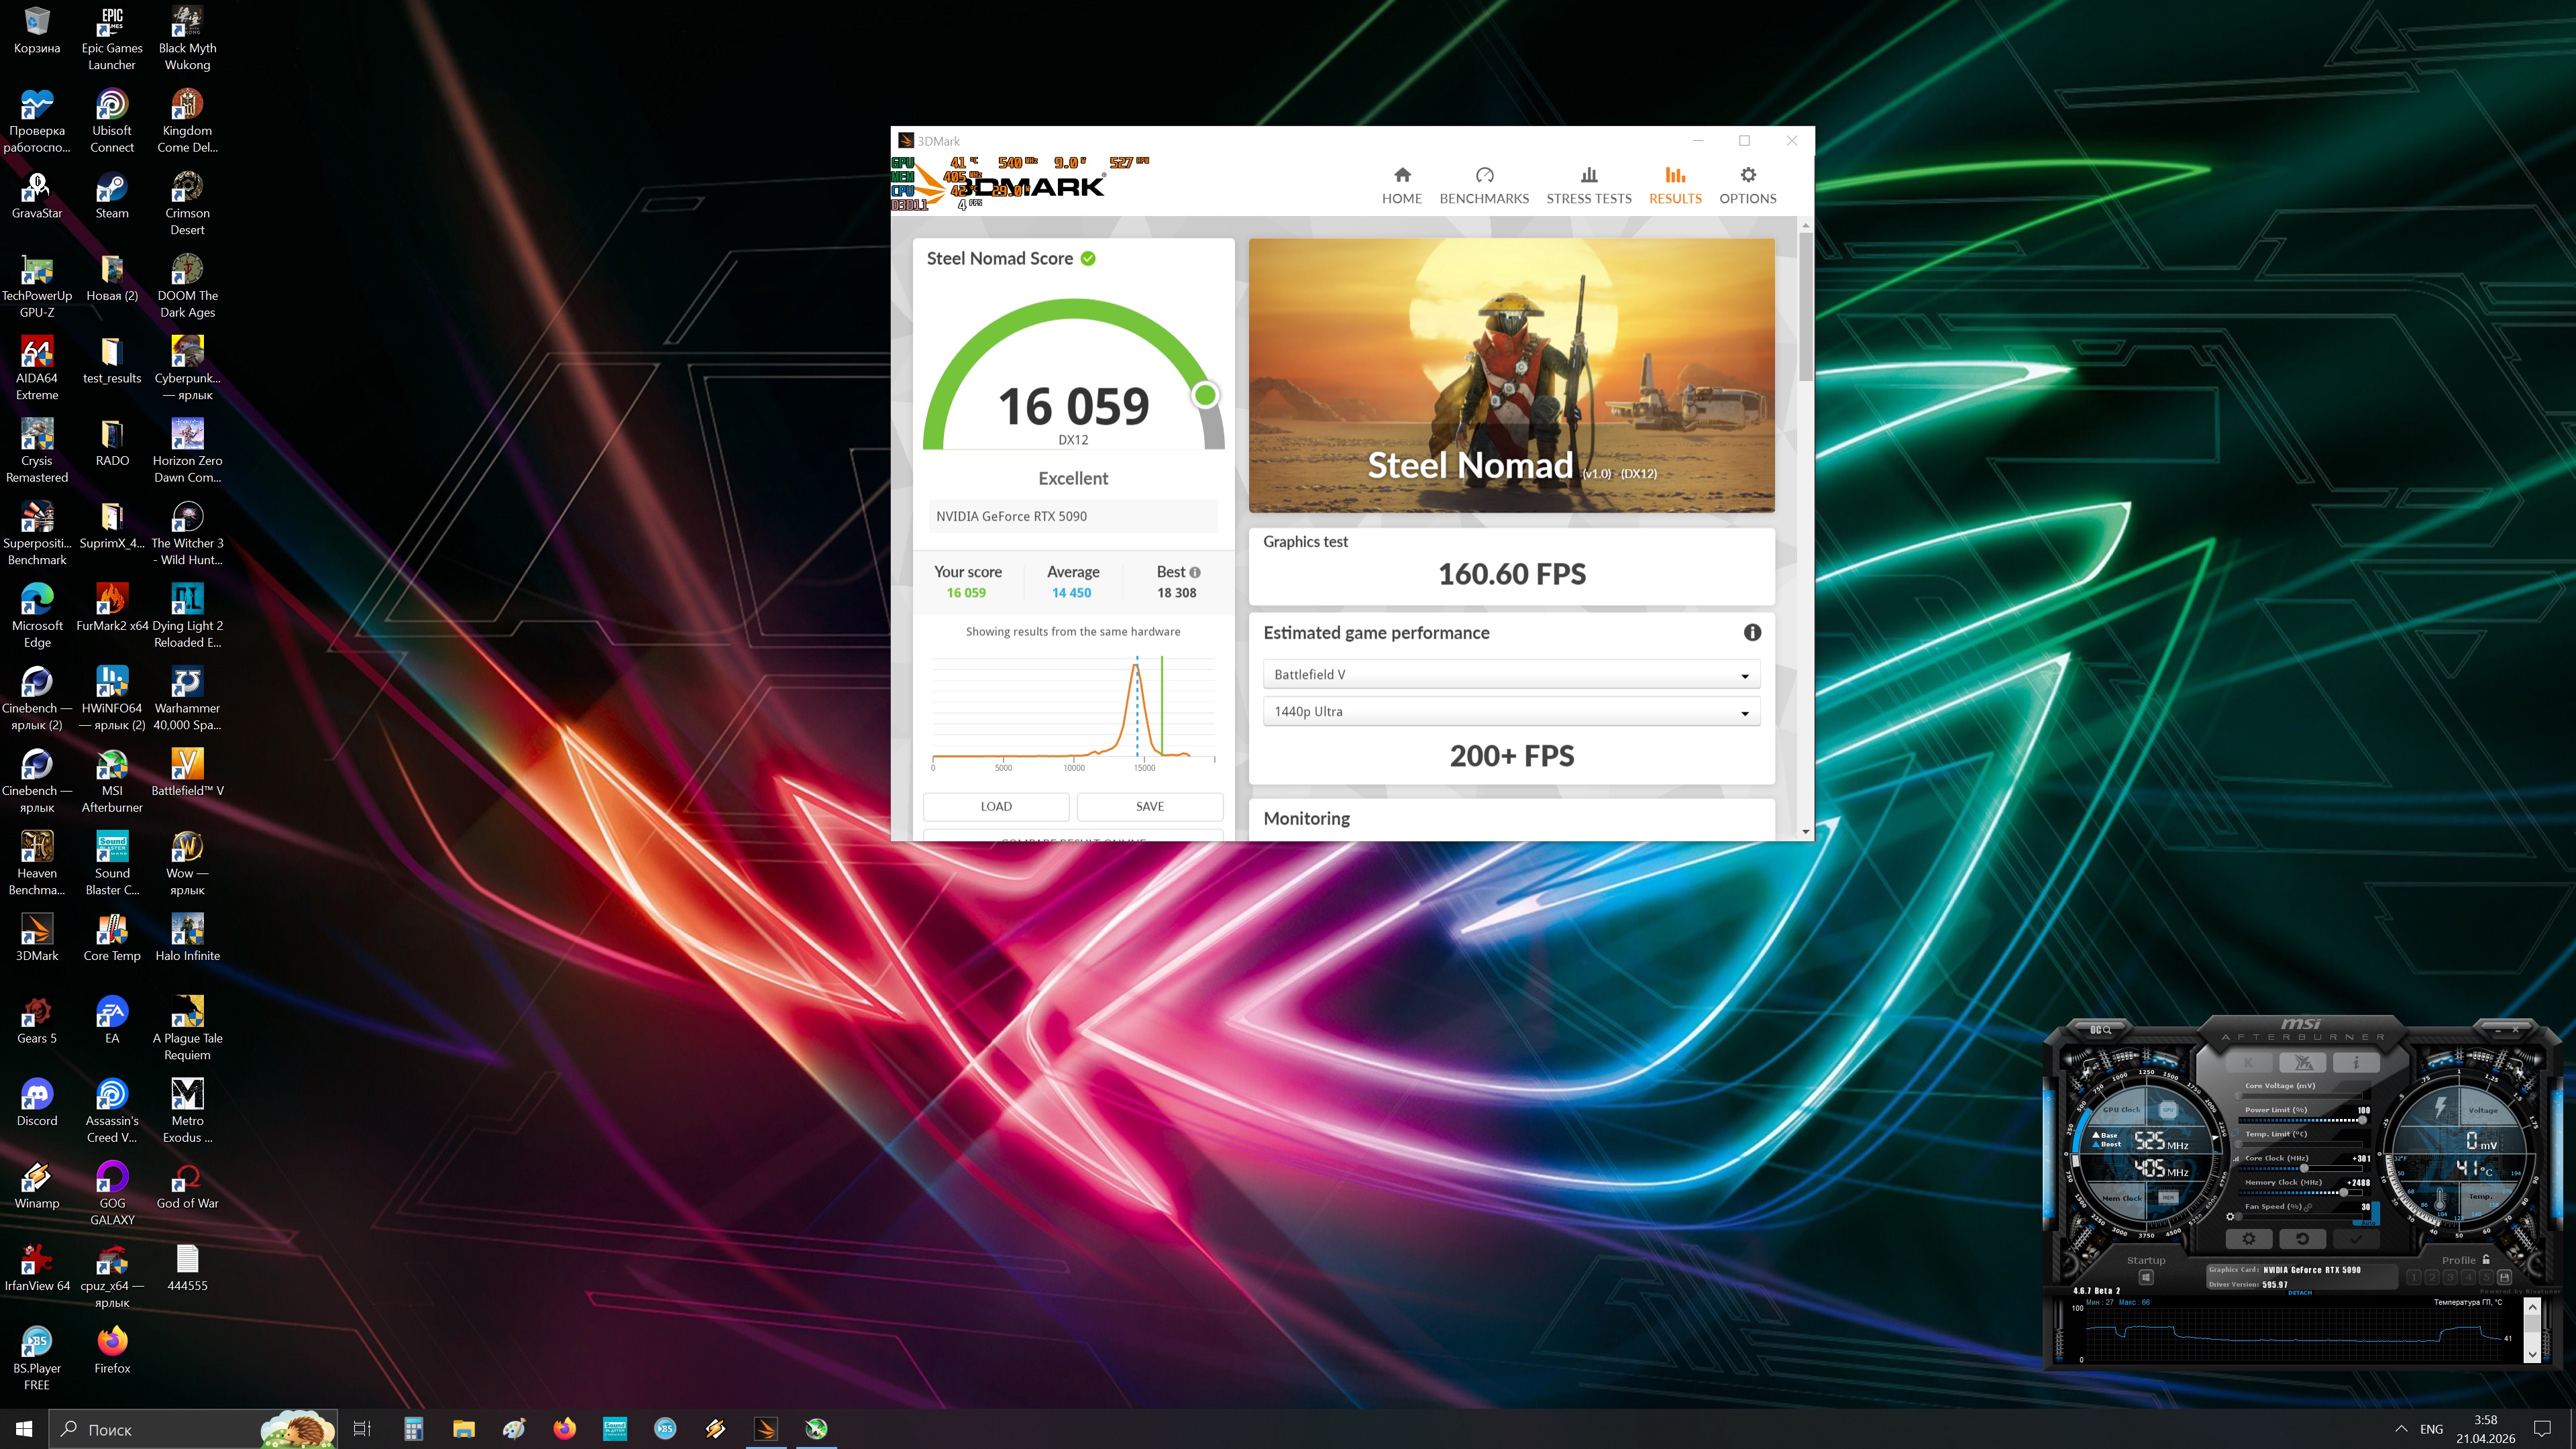This screenshot has width=2576, height=1449.
Task: Click the Core Clock slider handle
Action: click(2304, 1168)
